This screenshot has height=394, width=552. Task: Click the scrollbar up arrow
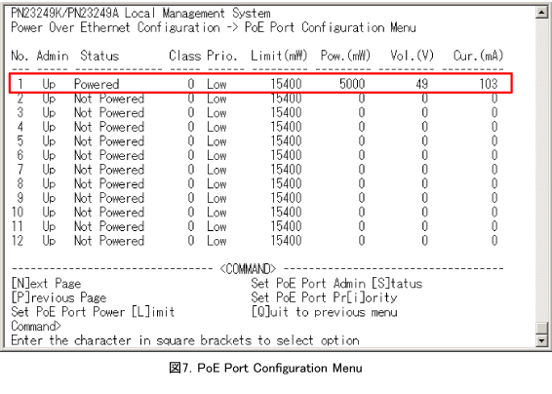click(x=541, y=13)
